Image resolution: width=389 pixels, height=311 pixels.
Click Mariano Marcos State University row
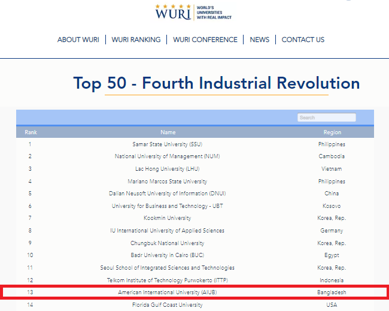[168, 182]
